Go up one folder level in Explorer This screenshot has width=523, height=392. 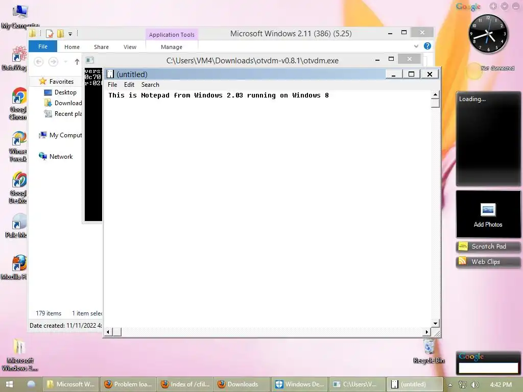click(77, 62)
